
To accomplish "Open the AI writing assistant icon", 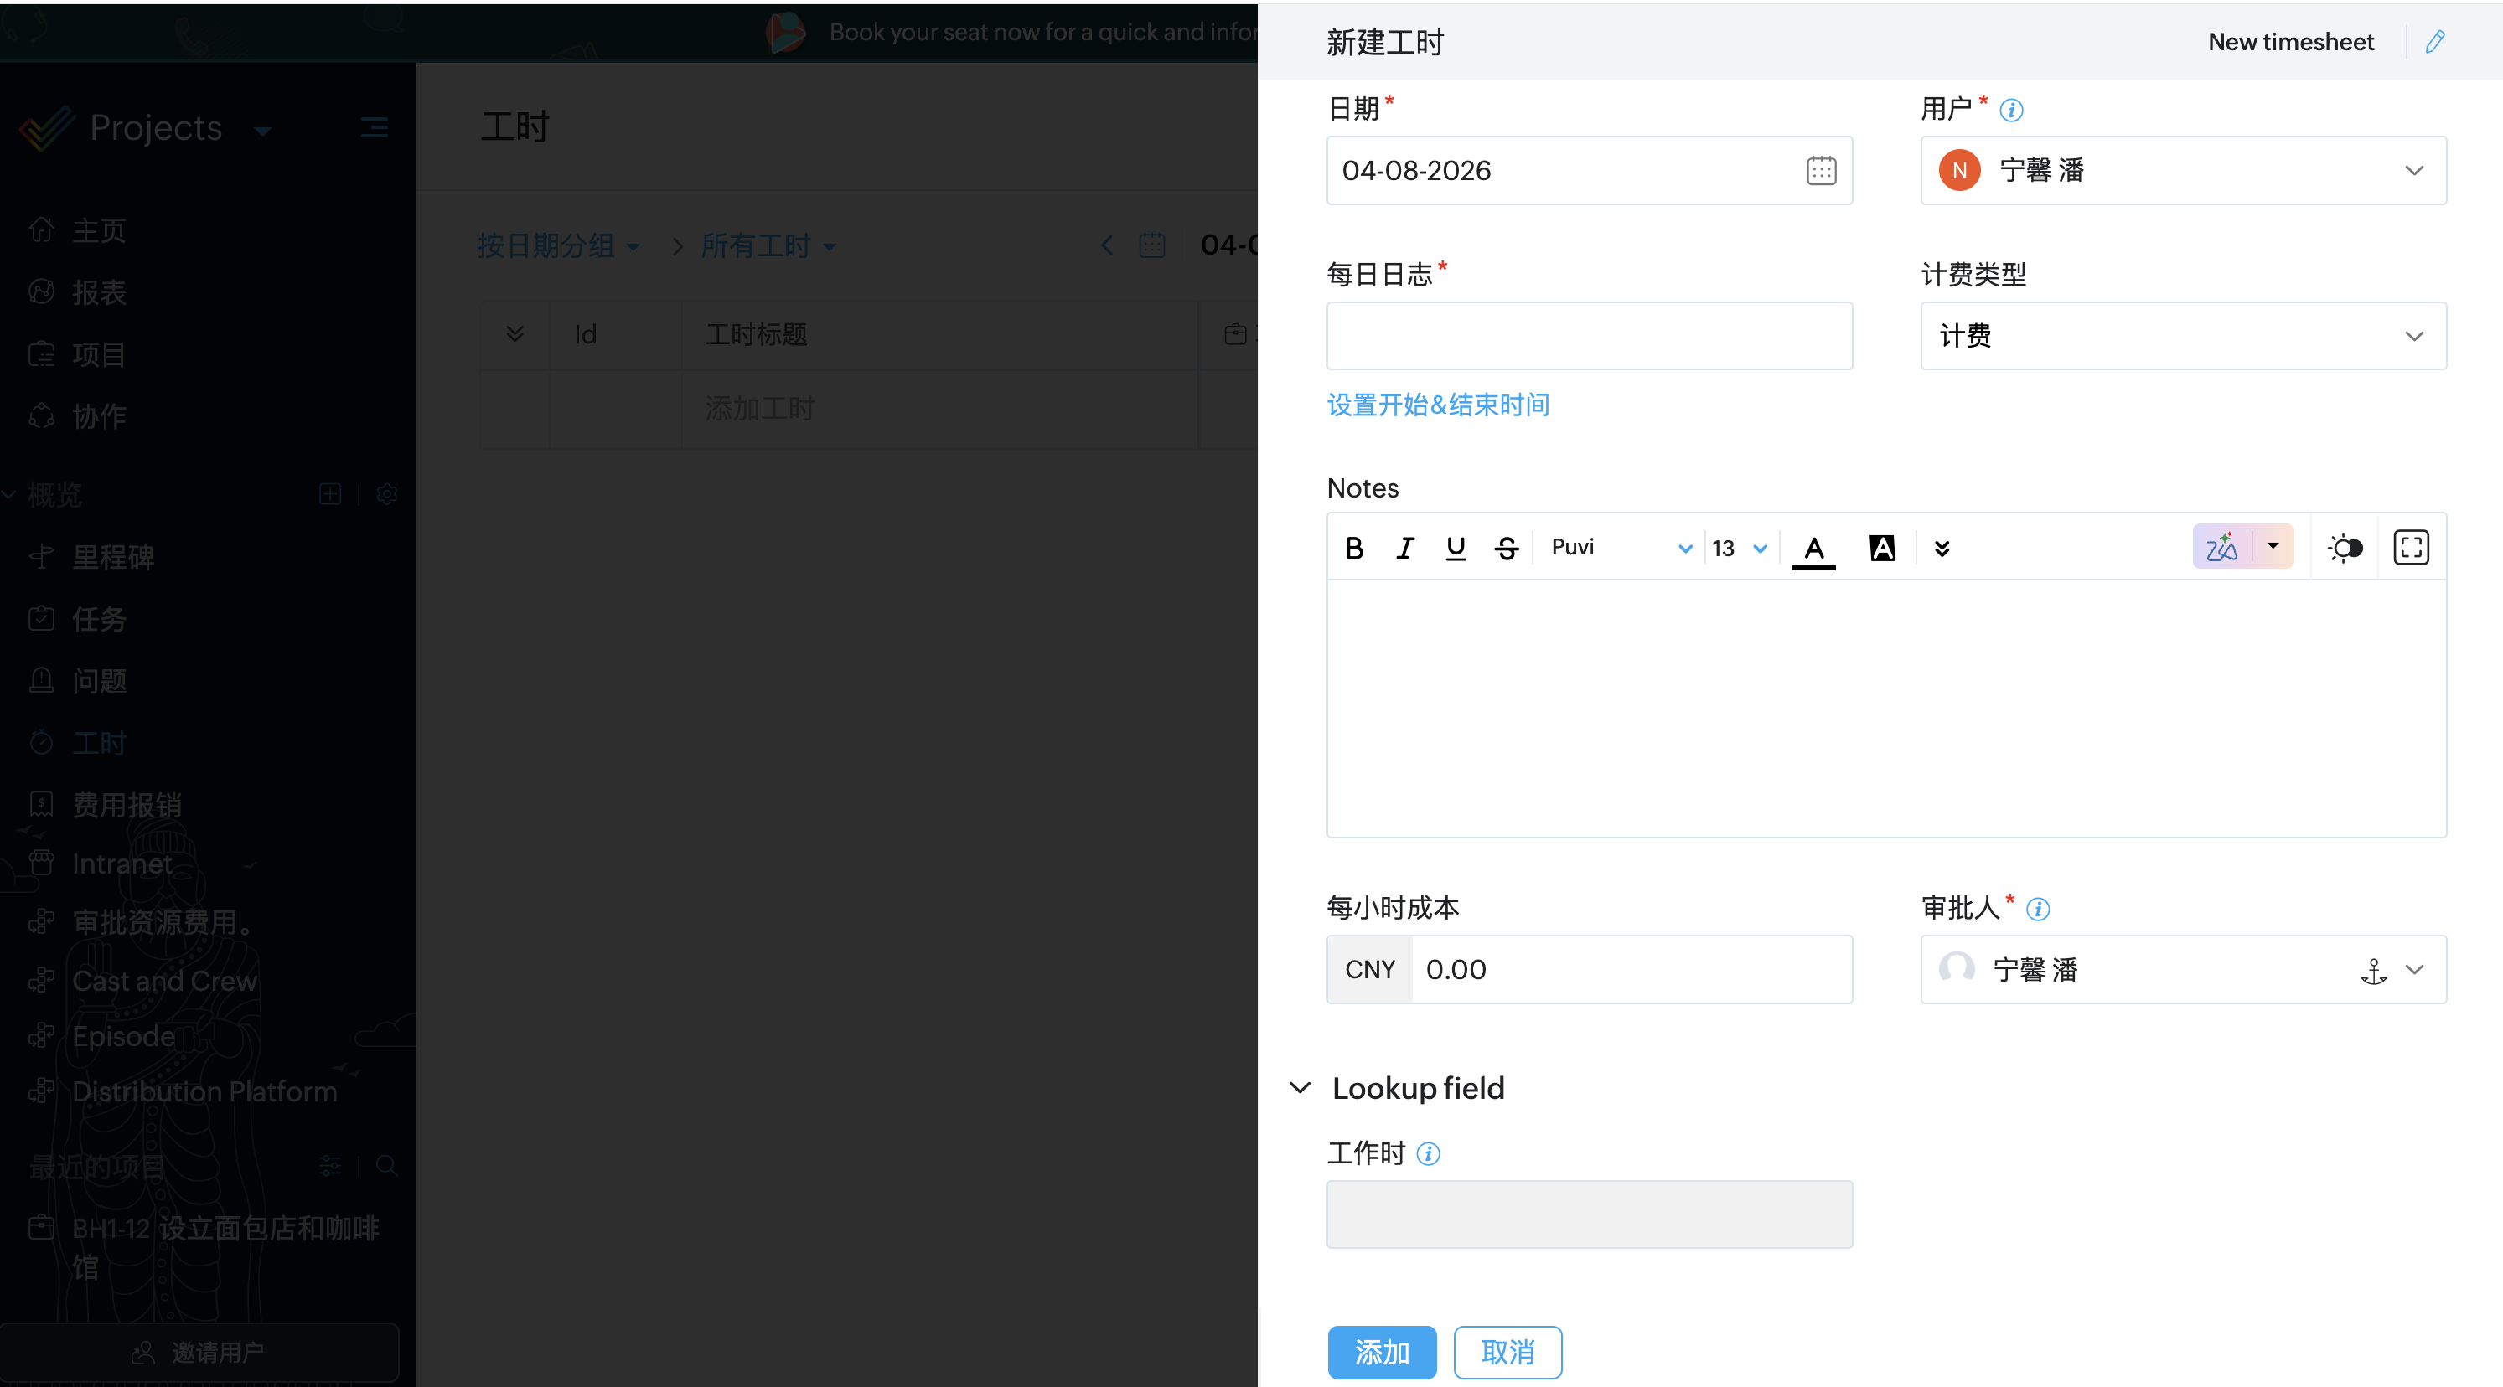I will point(2222,548).
